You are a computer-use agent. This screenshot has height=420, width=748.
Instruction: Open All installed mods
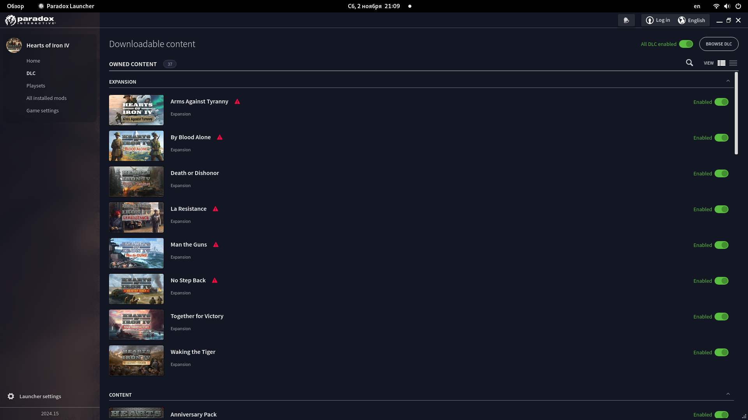[x=46, y=98]
